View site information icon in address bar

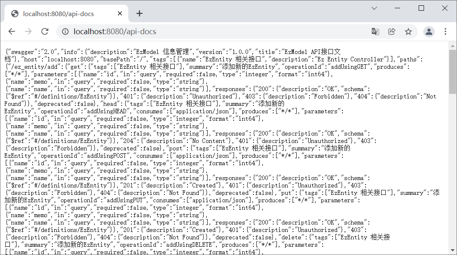click(65, 31)
